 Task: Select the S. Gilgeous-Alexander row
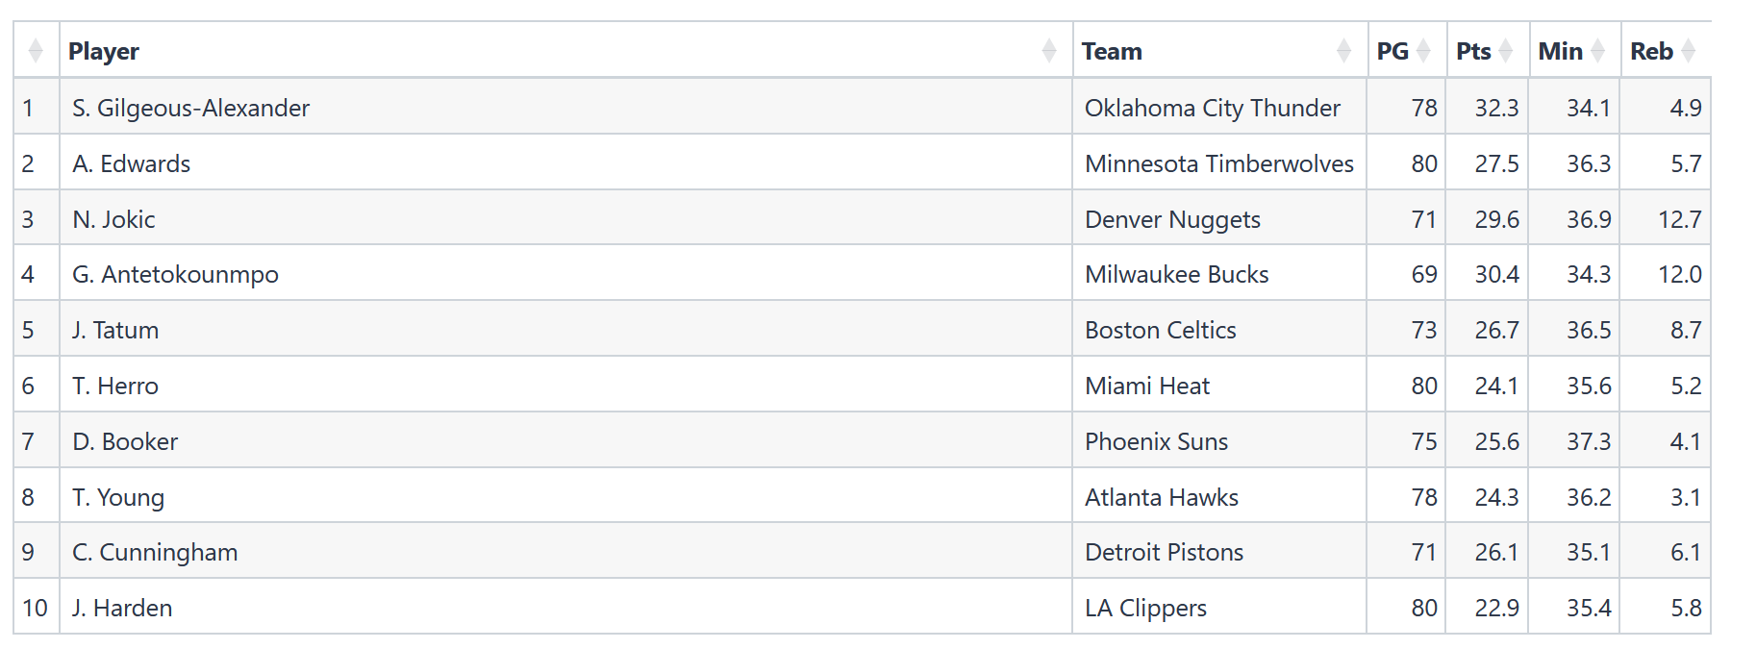[x=863, y=108]
